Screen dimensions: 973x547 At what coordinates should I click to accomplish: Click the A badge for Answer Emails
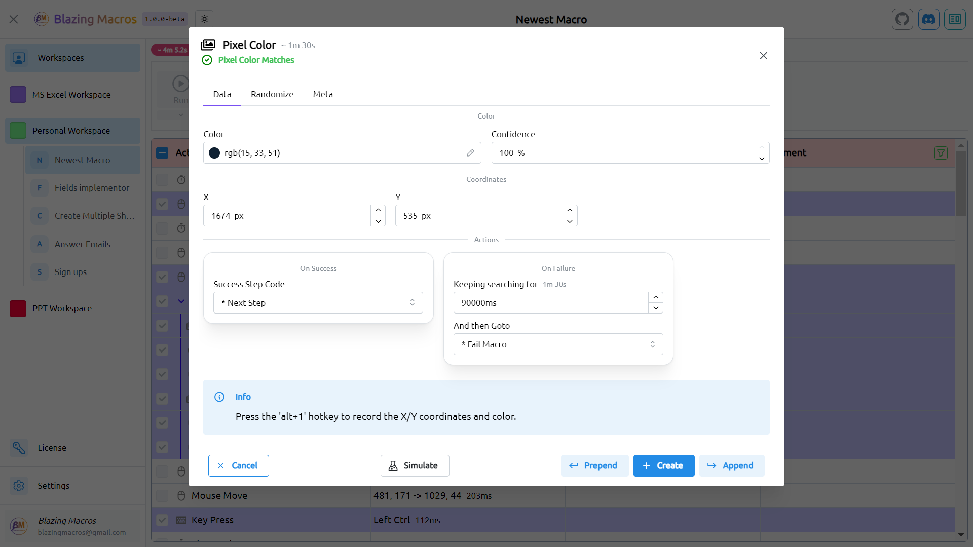tap(40, 244)
